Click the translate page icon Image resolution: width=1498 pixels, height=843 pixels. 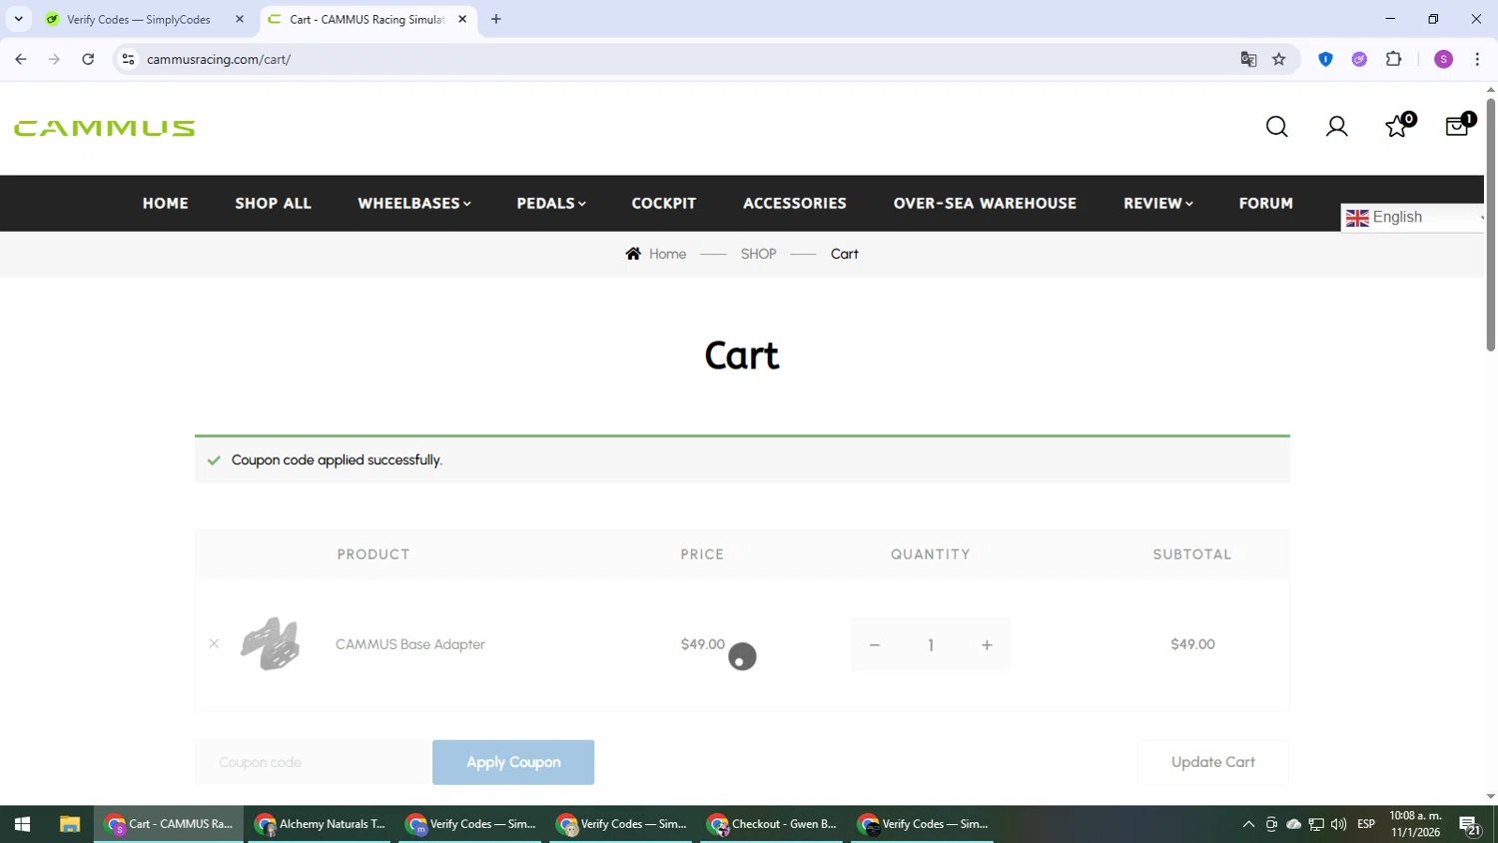pyautogui.click(x=1248, y=59)
